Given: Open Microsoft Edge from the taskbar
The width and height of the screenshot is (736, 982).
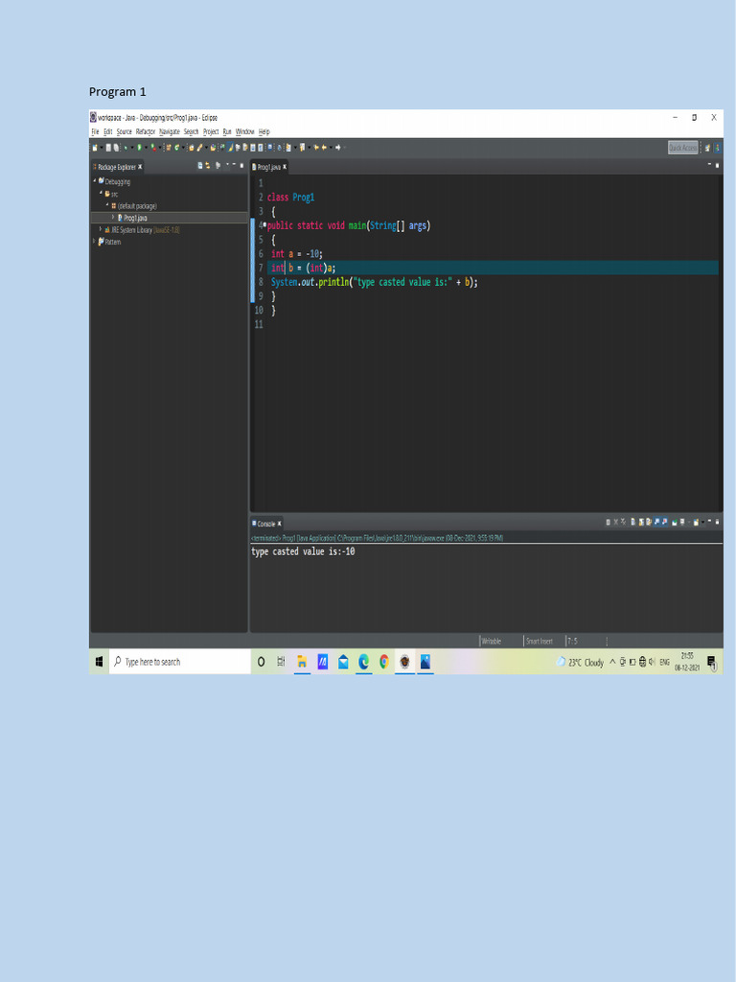Looking at the screenshot, I should (364, 662).
